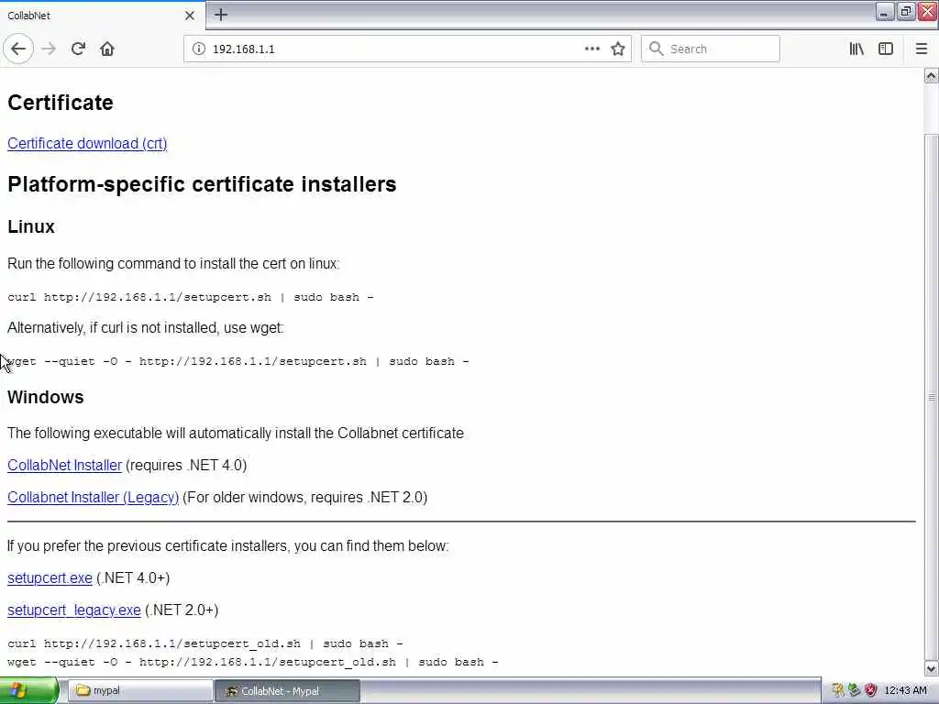Open Collabnet Installer (Legacy) link
The image size is (939, 704).
[93, 498]
